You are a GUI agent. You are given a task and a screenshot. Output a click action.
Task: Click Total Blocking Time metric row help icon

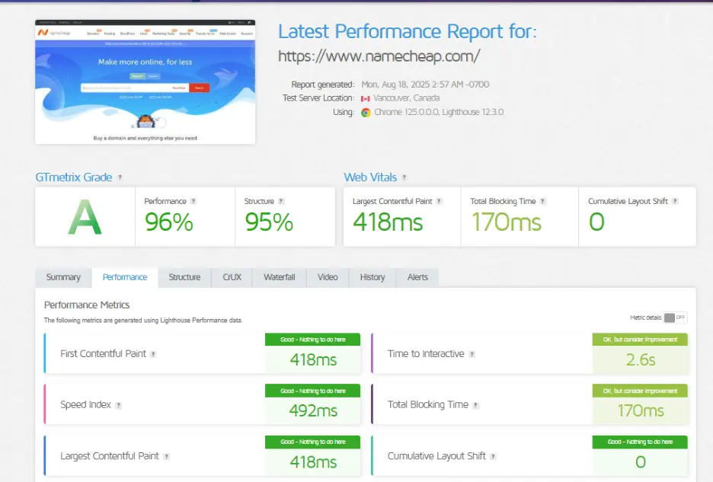[475, 405]
